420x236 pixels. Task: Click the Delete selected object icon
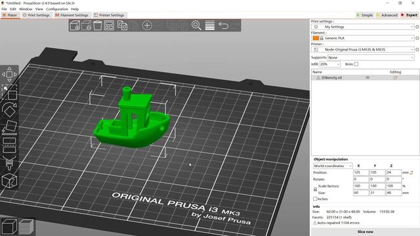86,26
